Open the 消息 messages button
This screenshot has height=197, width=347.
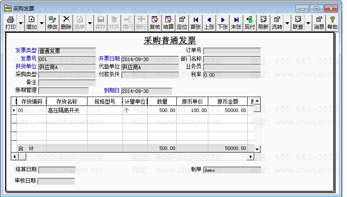(x=319, y=23)
